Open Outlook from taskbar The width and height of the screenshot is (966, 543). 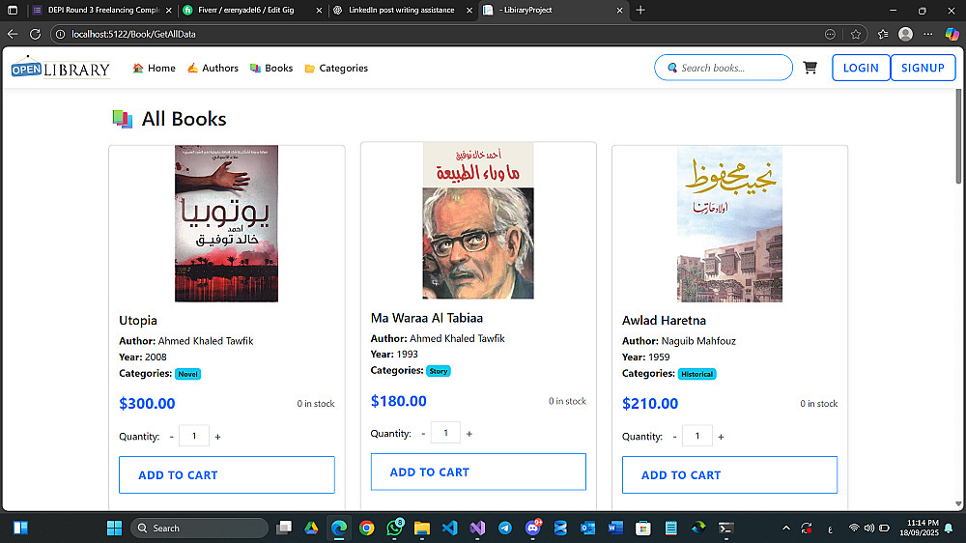click(x=587, y=528)
